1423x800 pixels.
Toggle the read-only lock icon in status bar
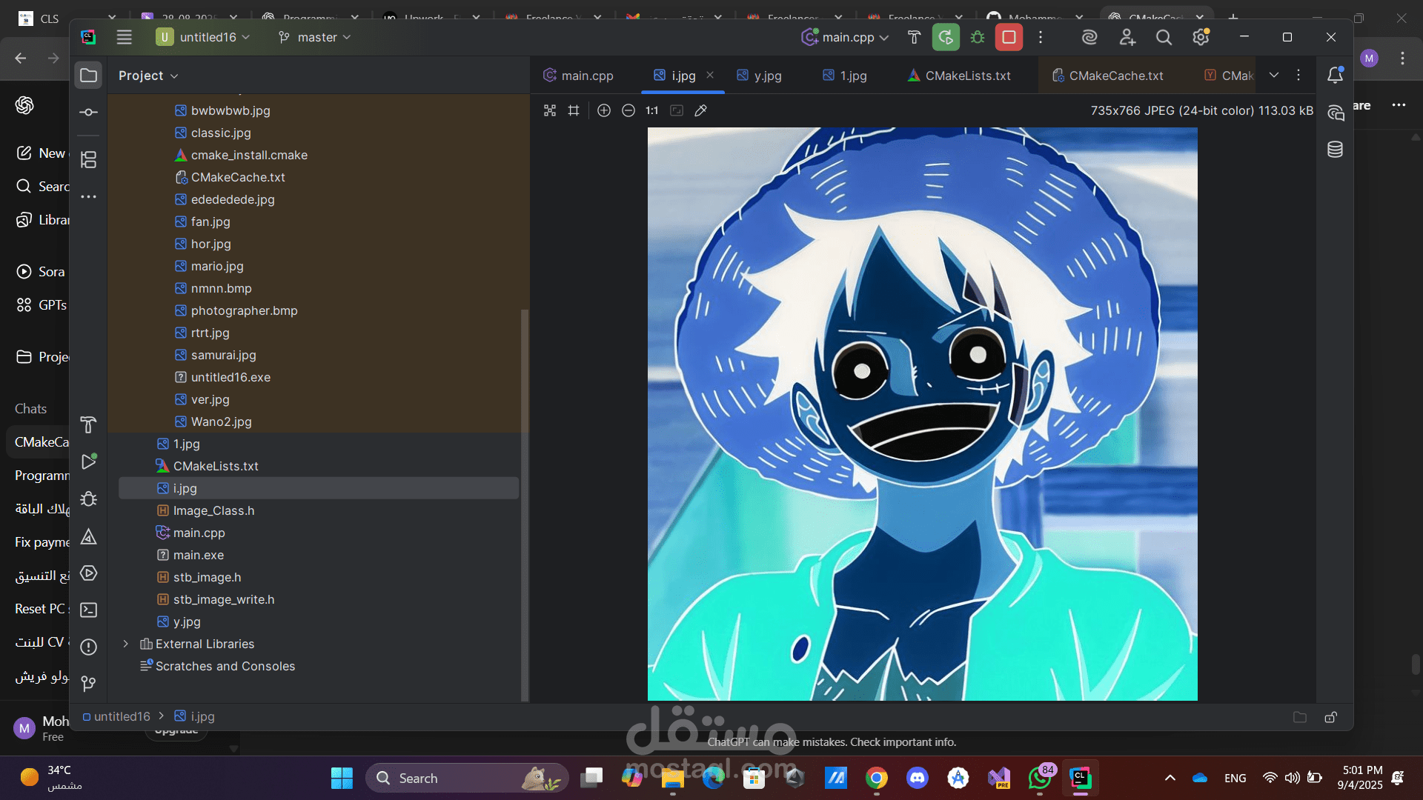(1331, 717)
